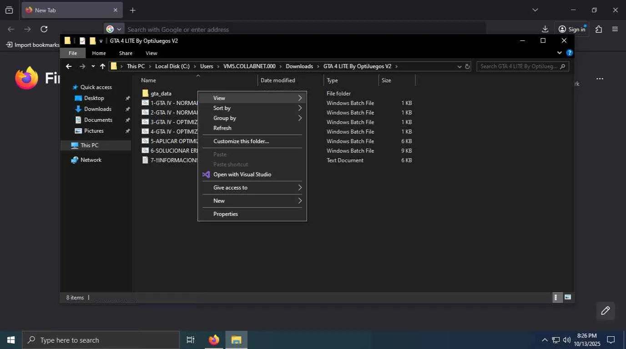
Task: Select the 7-!!INFORMACION text document
Action: 169,160
